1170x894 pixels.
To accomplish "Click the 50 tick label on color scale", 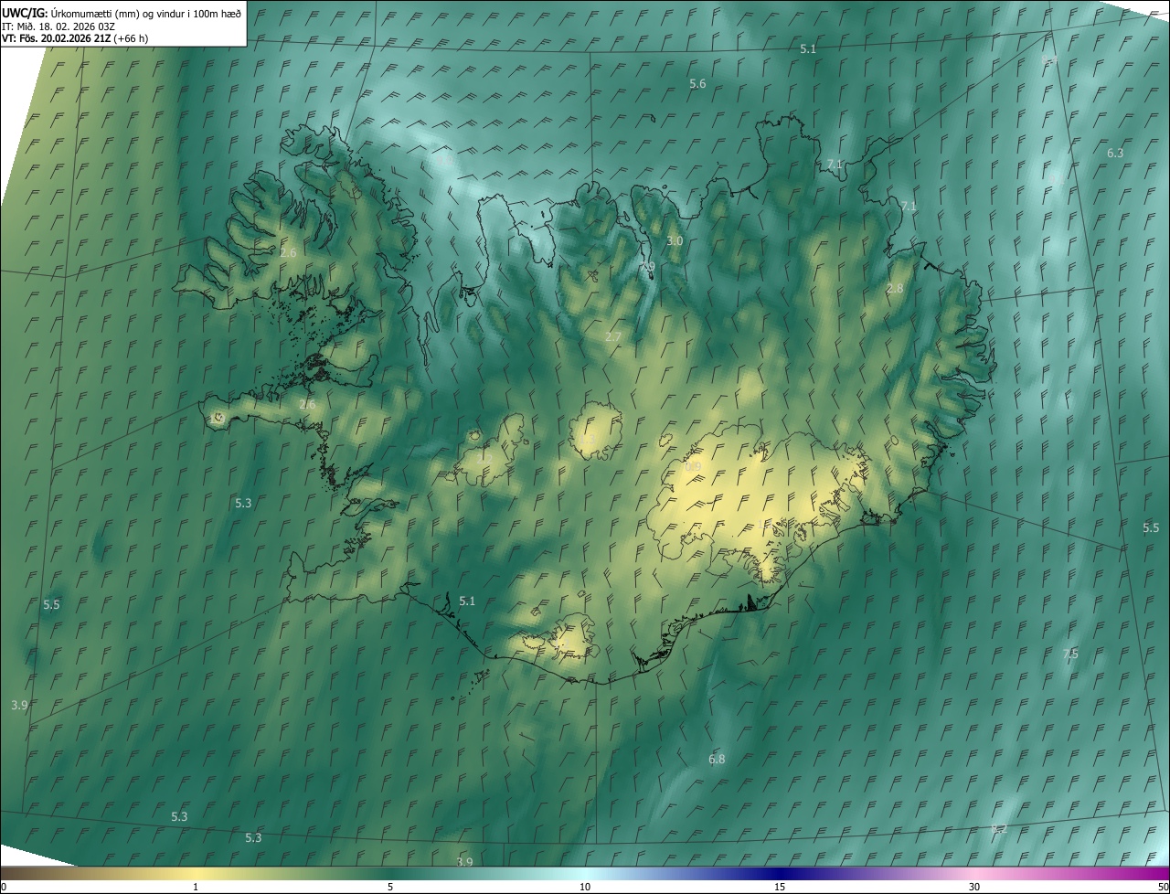I will (1163, 887).
